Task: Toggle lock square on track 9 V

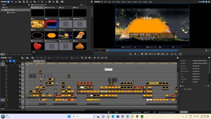Action: [x=20, y=67]
